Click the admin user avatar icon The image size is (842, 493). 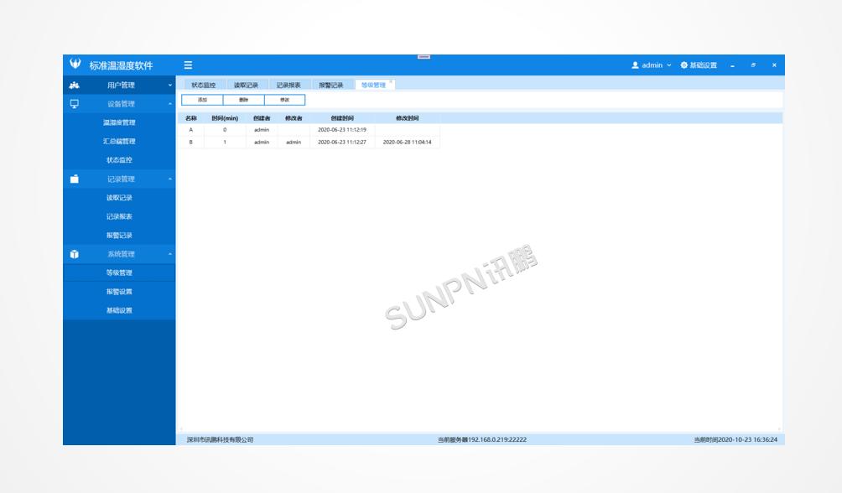point(635,65)
